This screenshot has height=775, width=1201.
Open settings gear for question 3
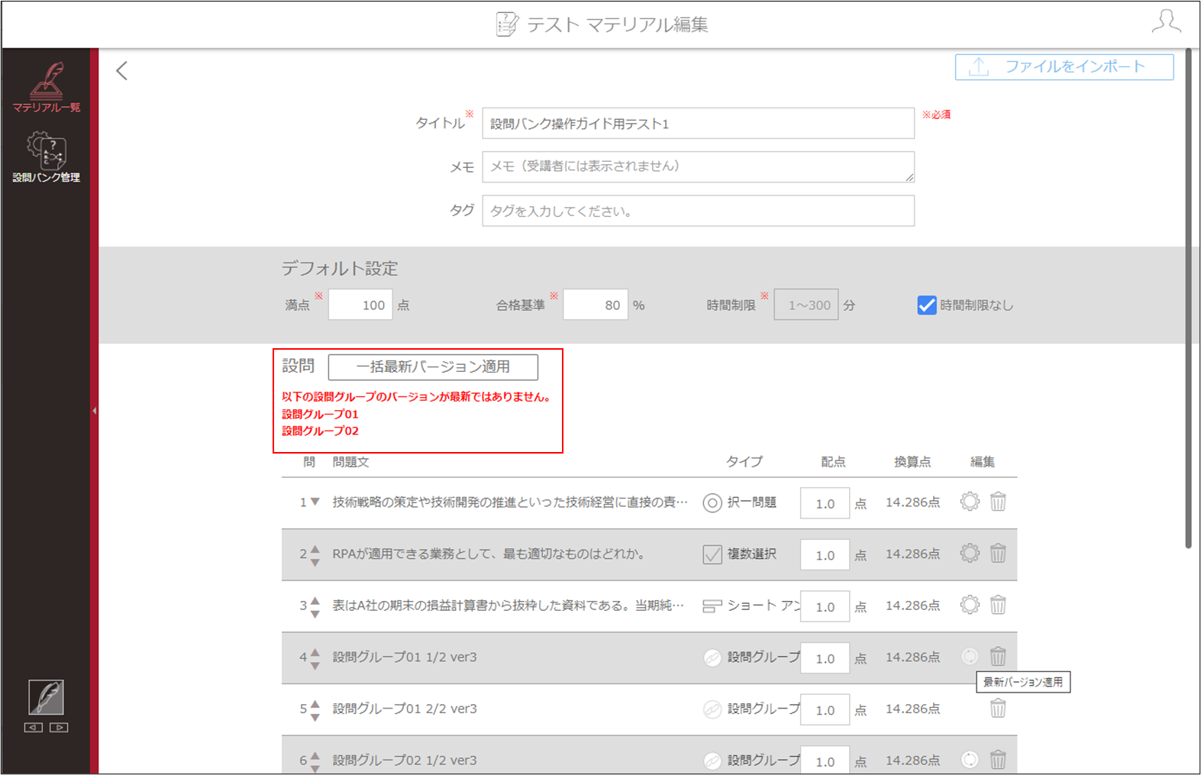[x=970, y=605]
